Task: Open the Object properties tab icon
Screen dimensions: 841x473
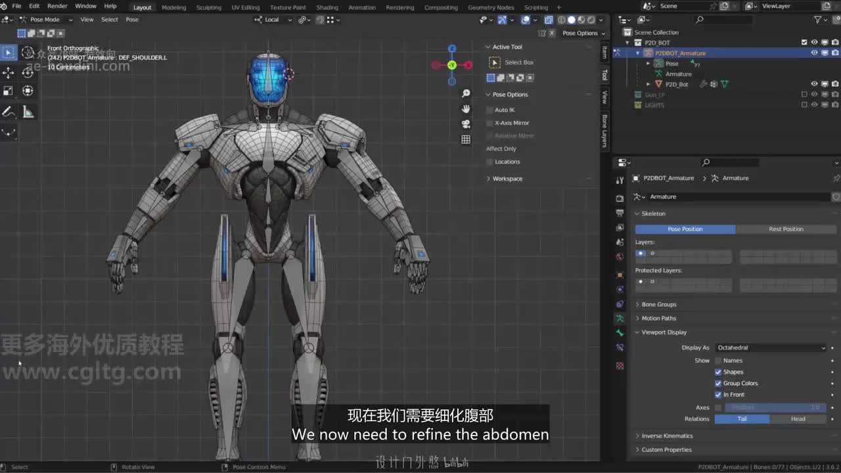Action: coord(620,275)
